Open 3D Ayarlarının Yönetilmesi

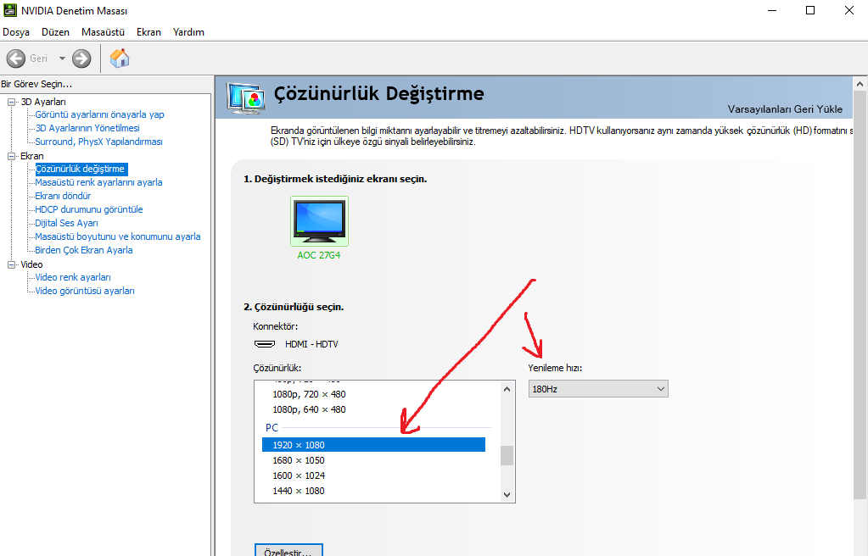click(x=87, y=128)
